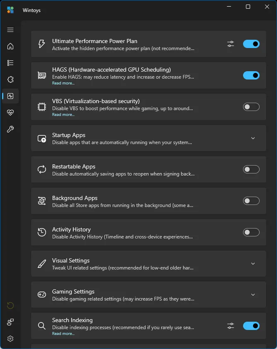Screen dimensions: 277x349
Task: Open the Settings gear icon
Action: 10,339
